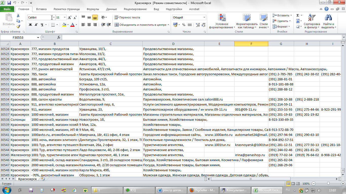Switch to Разметка страницы tab

pyautogui.click(x=67, y=9)
